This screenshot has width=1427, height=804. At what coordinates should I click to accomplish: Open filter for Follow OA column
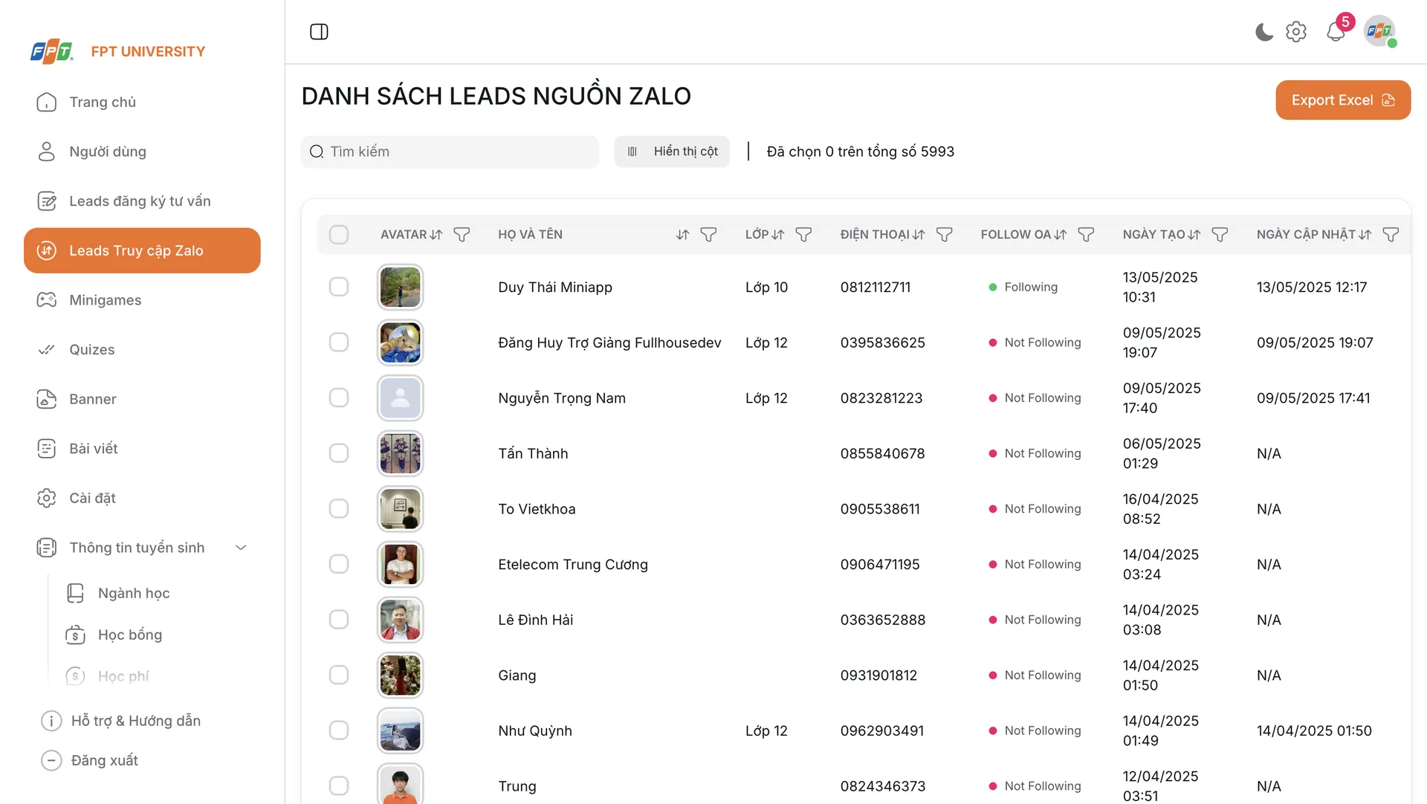[x=1086, y=235]
